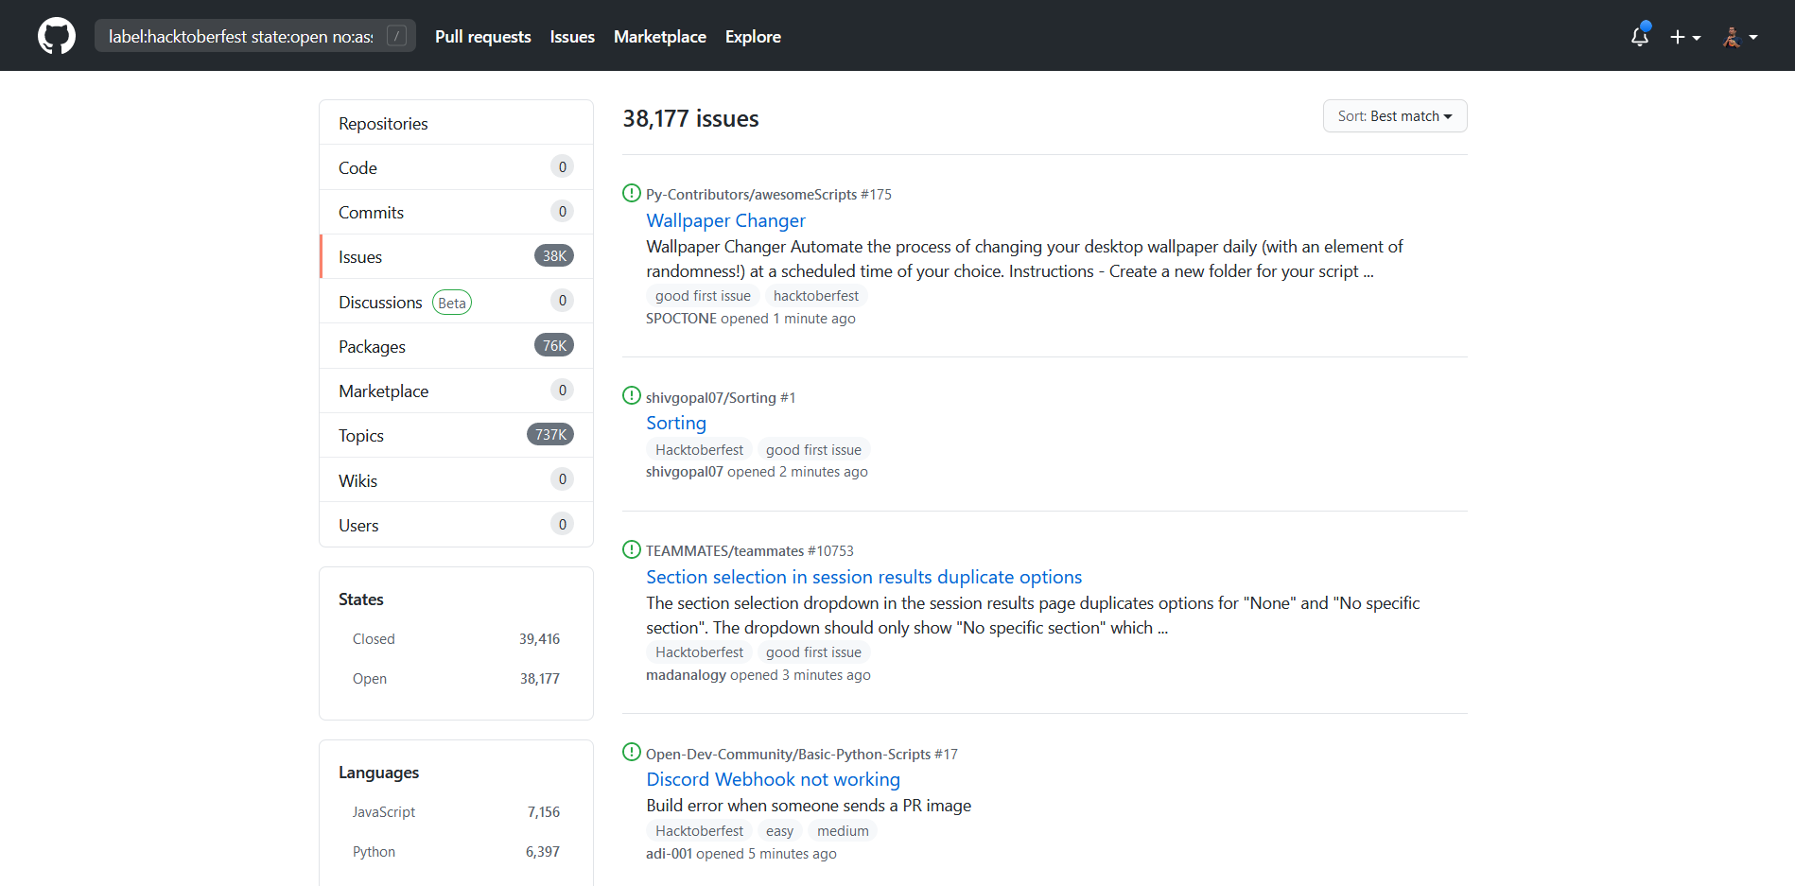Click the 38K Issues count badge
Viewport: 1795px width, 886px height.
554,256
